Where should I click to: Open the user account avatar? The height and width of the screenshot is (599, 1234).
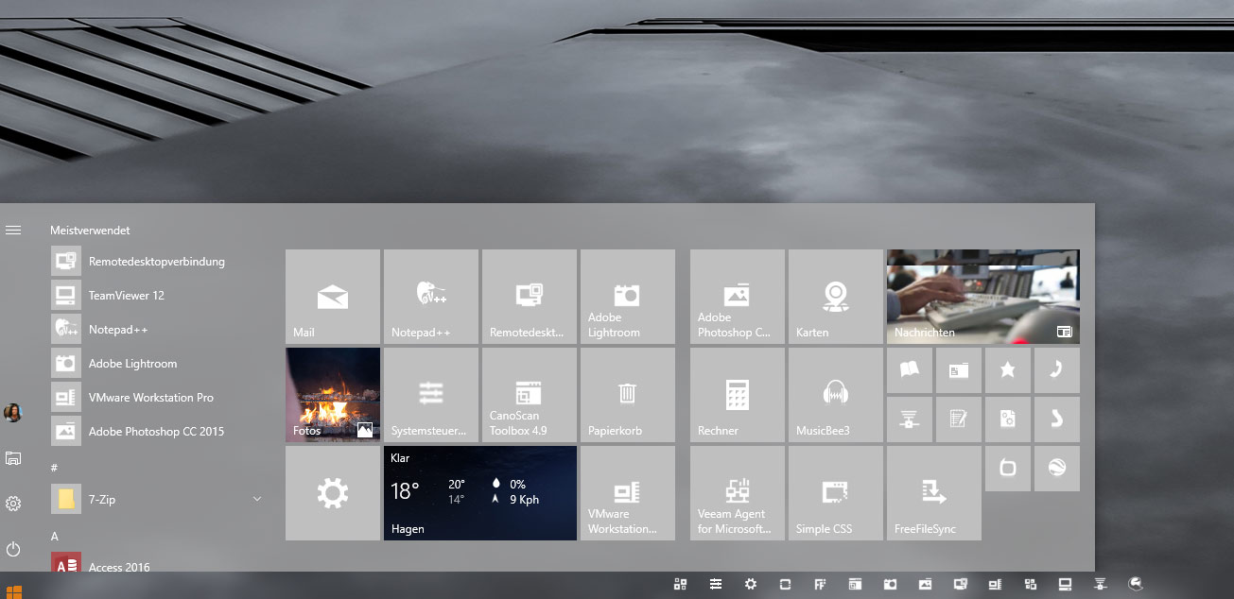click(13, 413)
